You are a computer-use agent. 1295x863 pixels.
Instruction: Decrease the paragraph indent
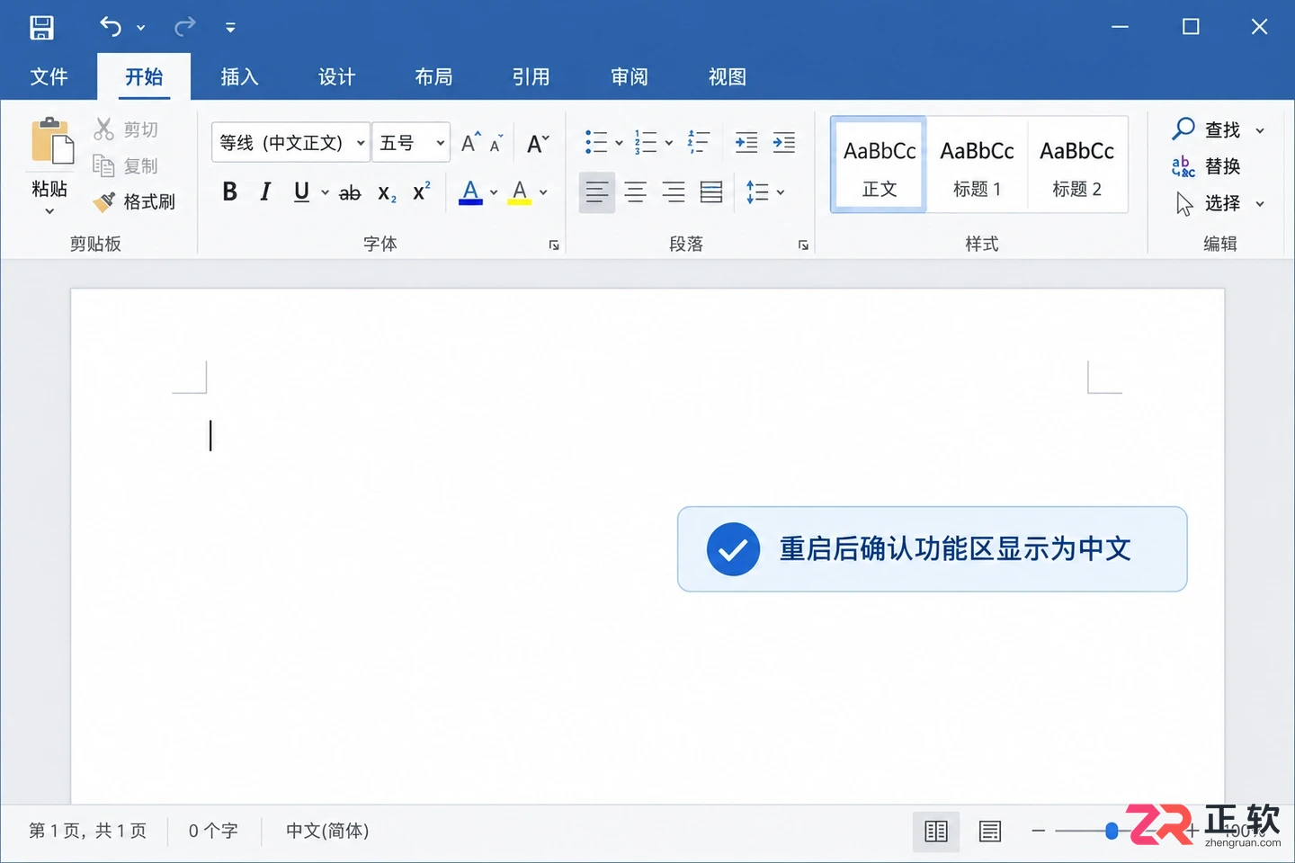click(746, 142)
